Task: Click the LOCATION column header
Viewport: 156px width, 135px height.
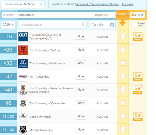Action: 101,15
